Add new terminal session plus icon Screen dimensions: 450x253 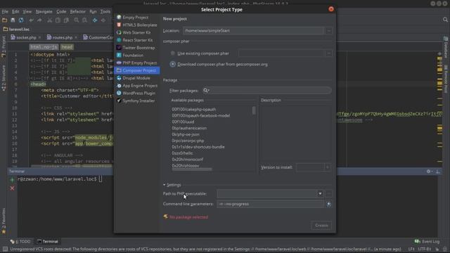(x=12, y=180)
